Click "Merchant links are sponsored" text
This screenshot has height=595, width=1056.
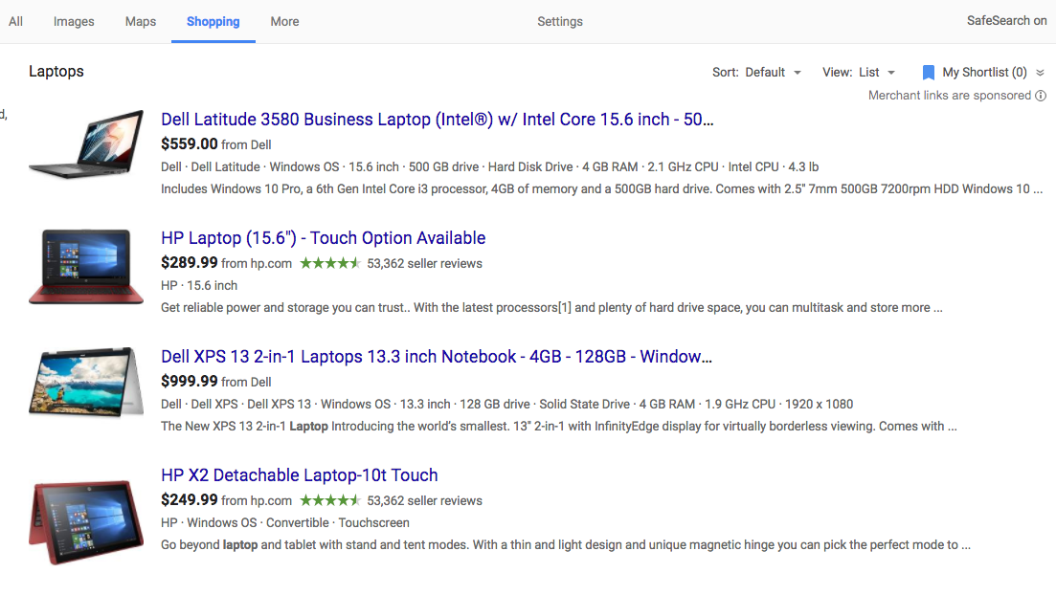(x=950, y=96)
